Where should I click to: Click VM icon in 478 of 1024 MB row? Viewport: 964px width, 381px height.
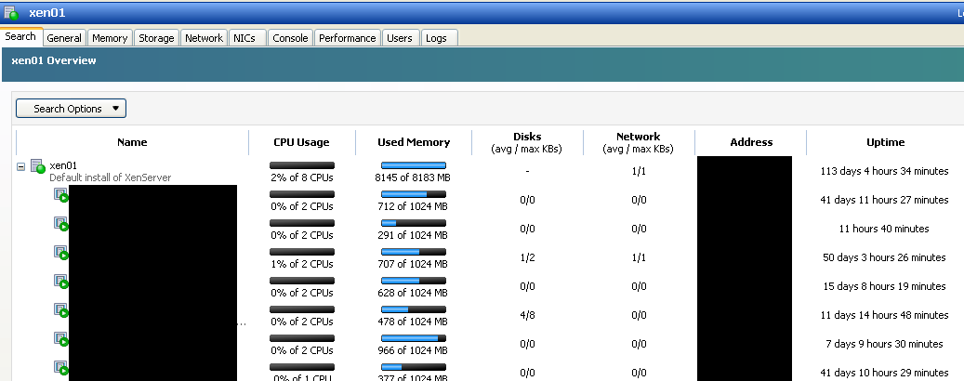pos(60,310)
